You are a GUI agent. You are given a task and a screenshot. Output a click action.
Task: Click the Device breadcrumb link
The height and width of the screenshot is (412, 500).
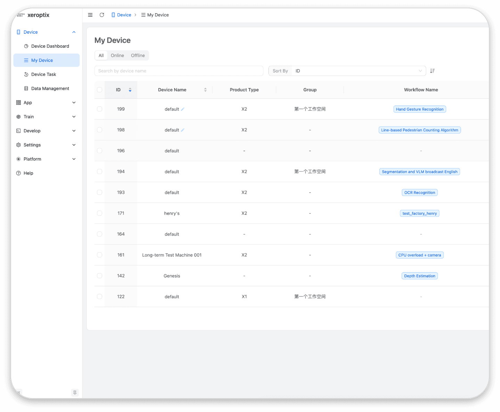coord(124,15)
